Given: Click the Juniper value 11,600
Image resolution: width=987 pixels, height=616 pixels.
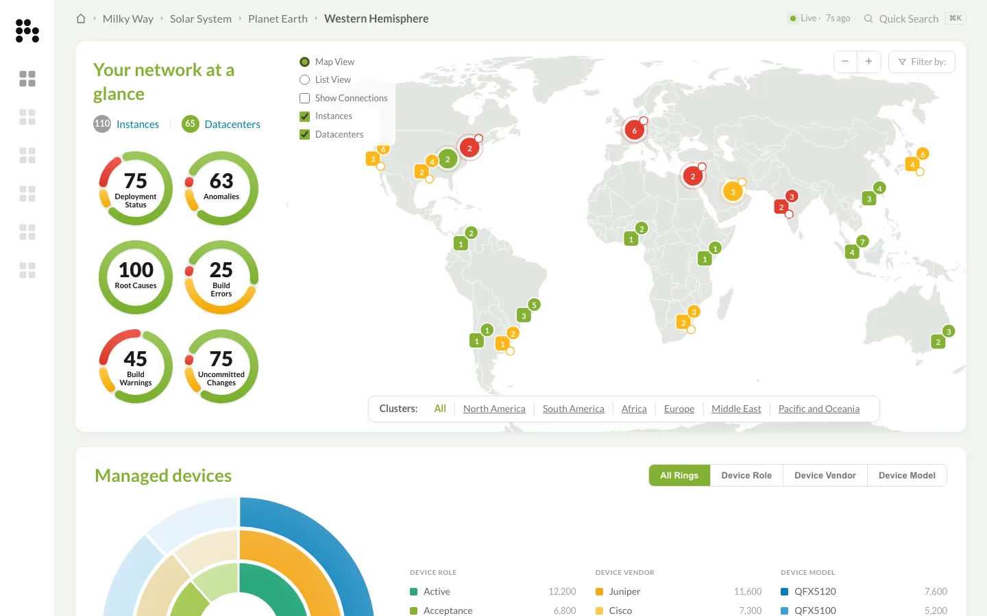Looking at the screenshot, I should tap(748, 591).
